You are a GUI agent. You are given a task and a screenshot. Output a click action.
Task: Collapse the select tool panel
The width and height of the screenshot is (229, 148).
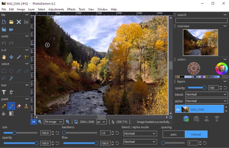pyautogui.click(x=27, y=64)
